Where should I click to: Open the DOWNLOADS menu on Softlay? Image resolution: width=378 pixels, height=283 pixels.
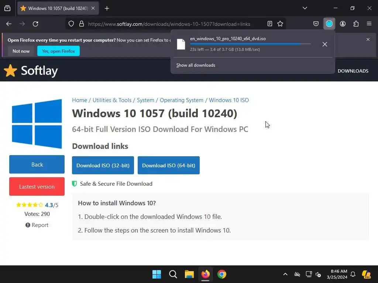353,71
